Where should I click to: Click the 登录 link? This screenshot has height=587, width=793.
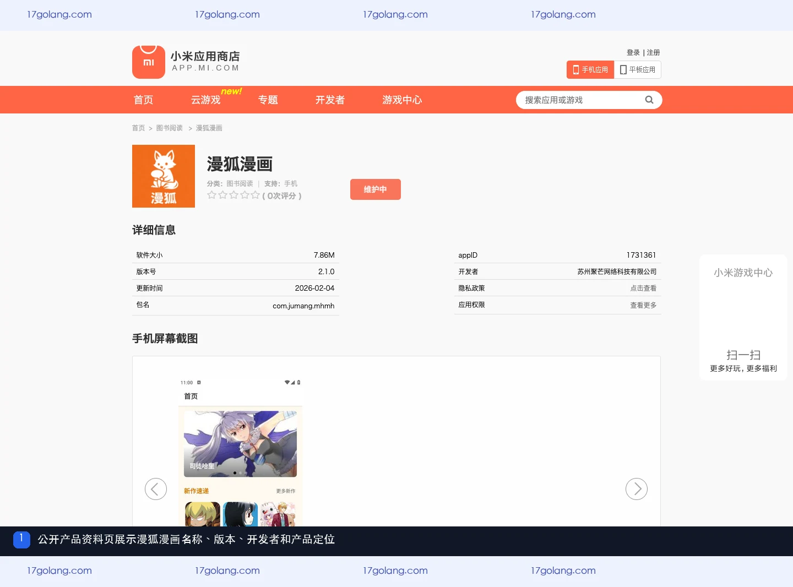[x=633, y=53]
